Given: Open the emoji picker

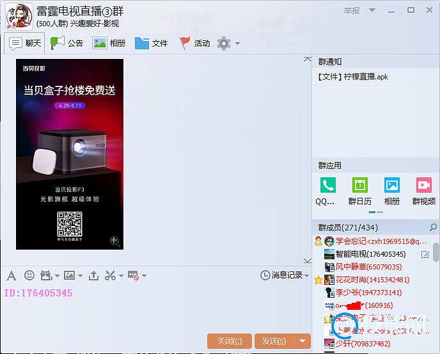Looking at the screenshot, I should tap(29, 275).
